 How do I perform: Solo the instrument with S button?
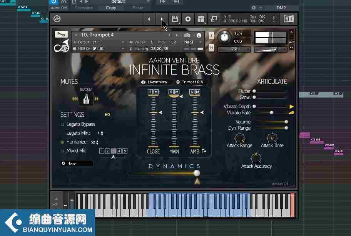click(x=211, y=36)
